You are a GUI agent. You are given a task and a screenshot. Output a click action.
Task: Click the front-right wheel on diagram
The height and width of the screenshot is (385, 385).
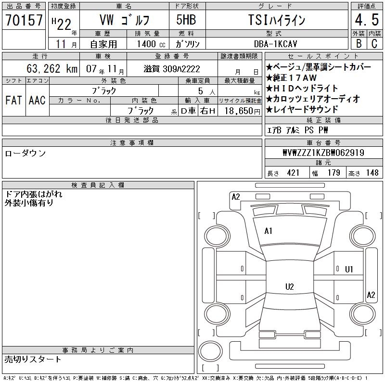363,236
